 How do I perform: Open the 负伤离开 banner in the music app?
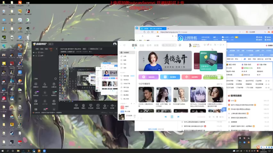pos(165,61)
